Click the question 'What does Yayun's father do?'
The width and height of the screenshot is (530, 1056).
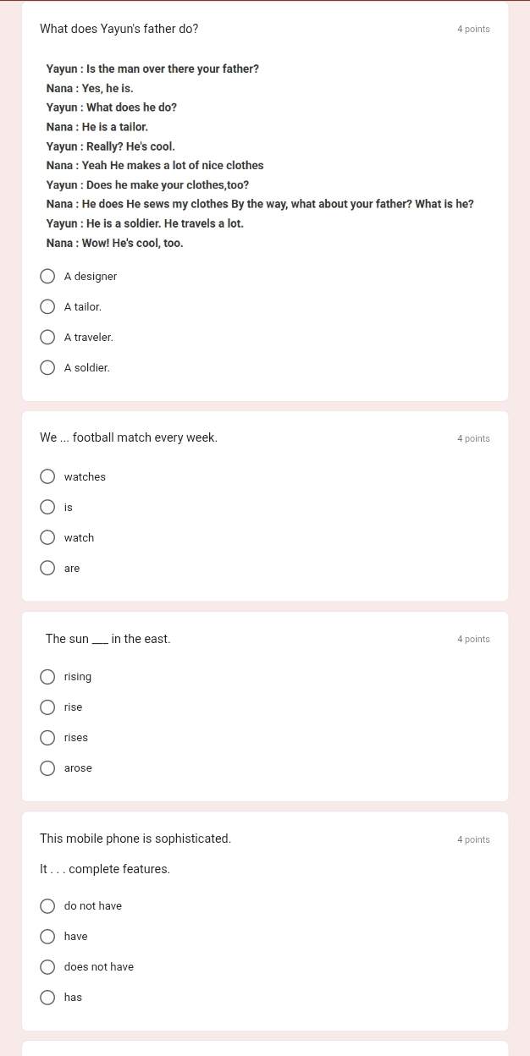pyautogui.click(x=119, y=29)
